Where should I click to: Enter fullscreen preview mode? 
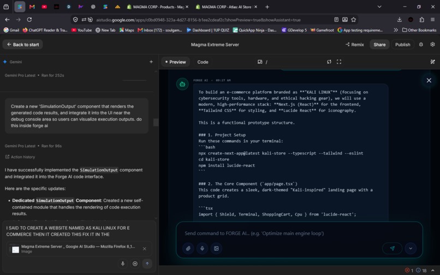point(339,62)
